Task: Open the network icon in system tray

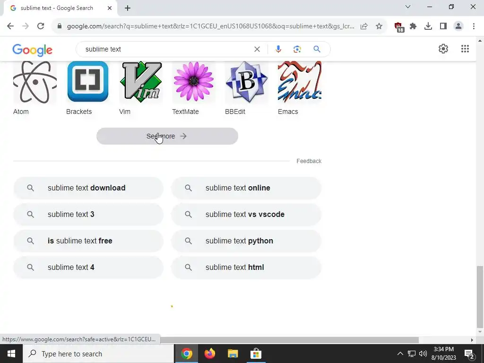Action: pyautogui.click(x=412, y=354)
